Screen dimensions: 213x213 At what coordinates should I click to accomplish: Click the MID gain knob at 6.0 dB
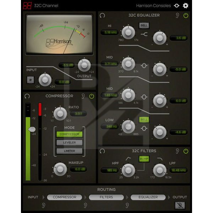pyautogui.click(x=160, y=101)
